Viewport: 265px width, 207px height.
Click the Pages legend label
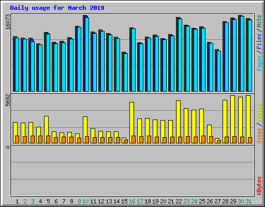[x=259, y=63]
